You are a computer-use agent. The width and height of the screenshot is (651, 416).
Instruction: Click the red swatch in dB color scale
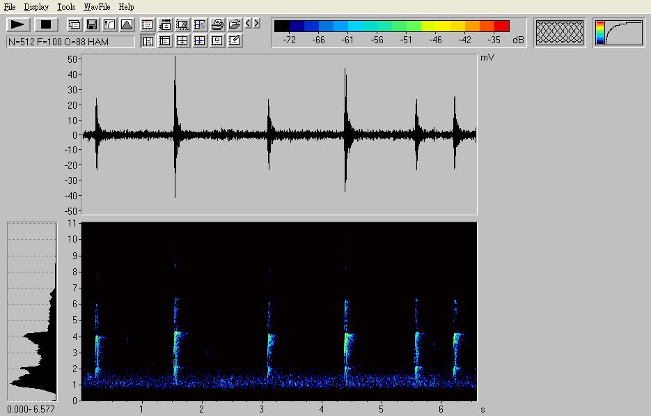coord(501,26)
